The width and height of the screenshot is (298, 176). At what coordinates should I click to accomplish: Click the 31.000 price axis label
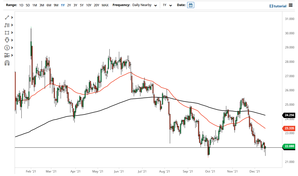tap(289, 19)
